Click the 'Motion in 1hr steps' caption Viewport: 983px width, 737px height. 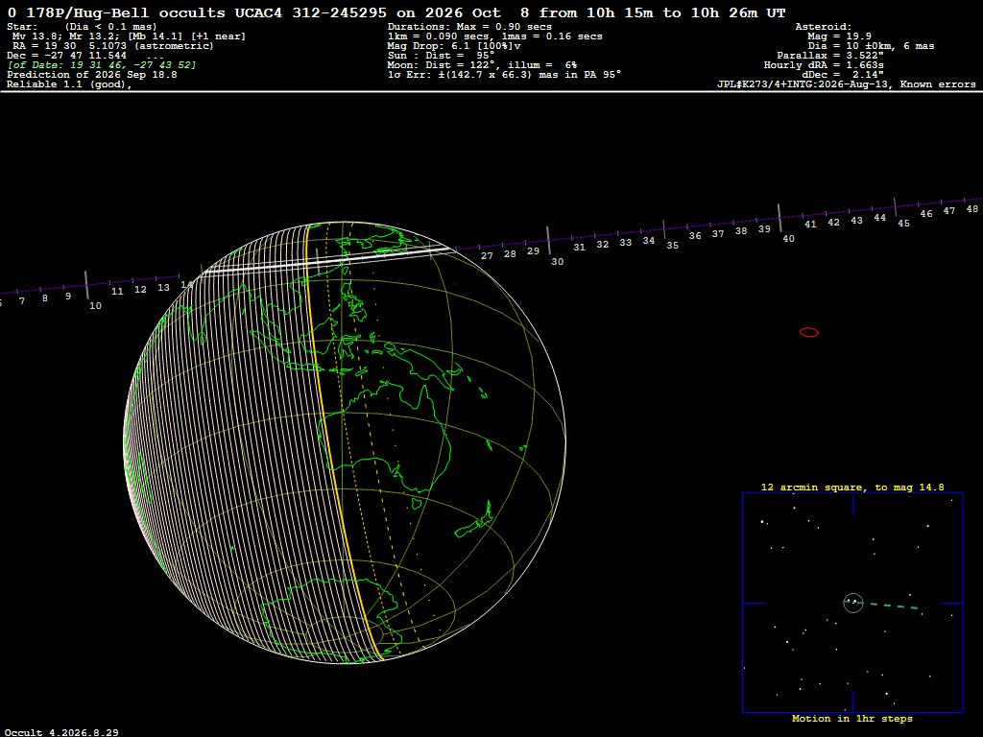click(852, 718)
